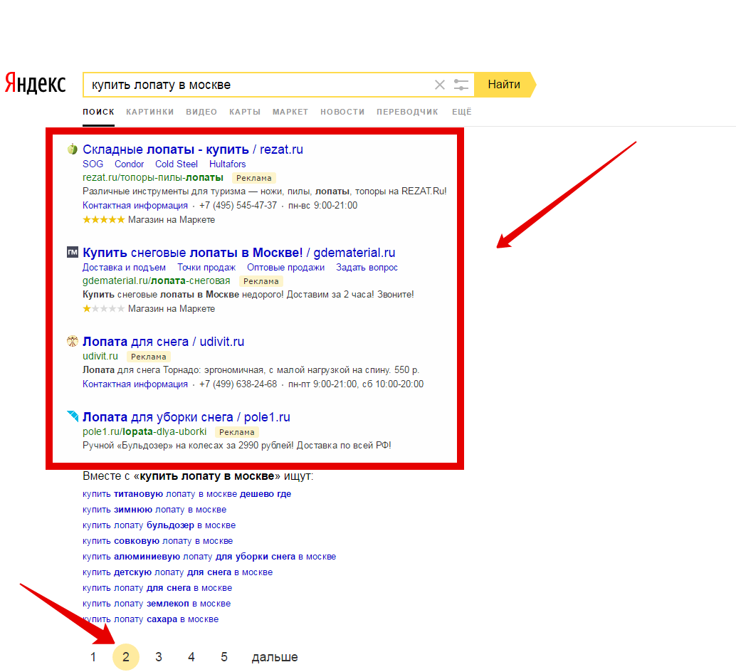The image size is (736, 672).
Task: Go to results page 3
Action: tap(159, 657)
